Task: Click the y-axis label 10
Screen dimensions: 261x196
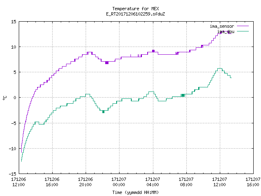Action: (13, 47)
